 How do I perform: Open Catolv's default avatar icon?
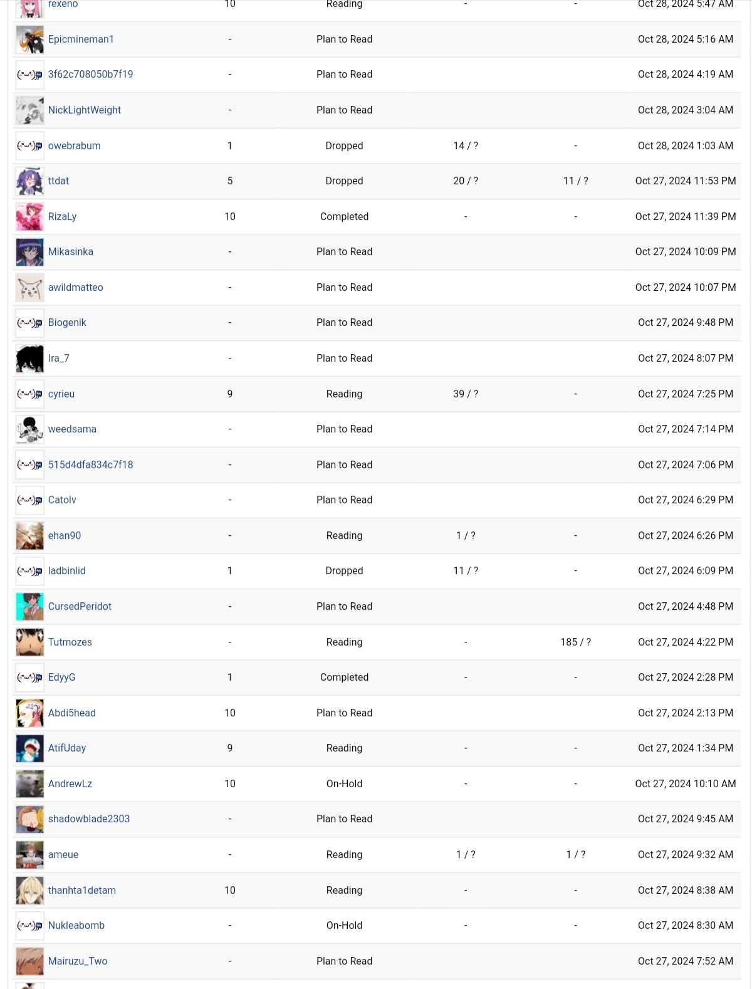[29, 500]
